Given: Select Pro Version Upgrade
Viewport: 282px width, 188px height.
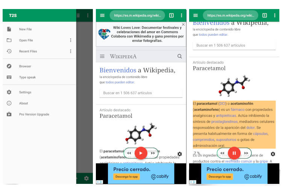Looking at the screenshot, I should tap(39, 114).
